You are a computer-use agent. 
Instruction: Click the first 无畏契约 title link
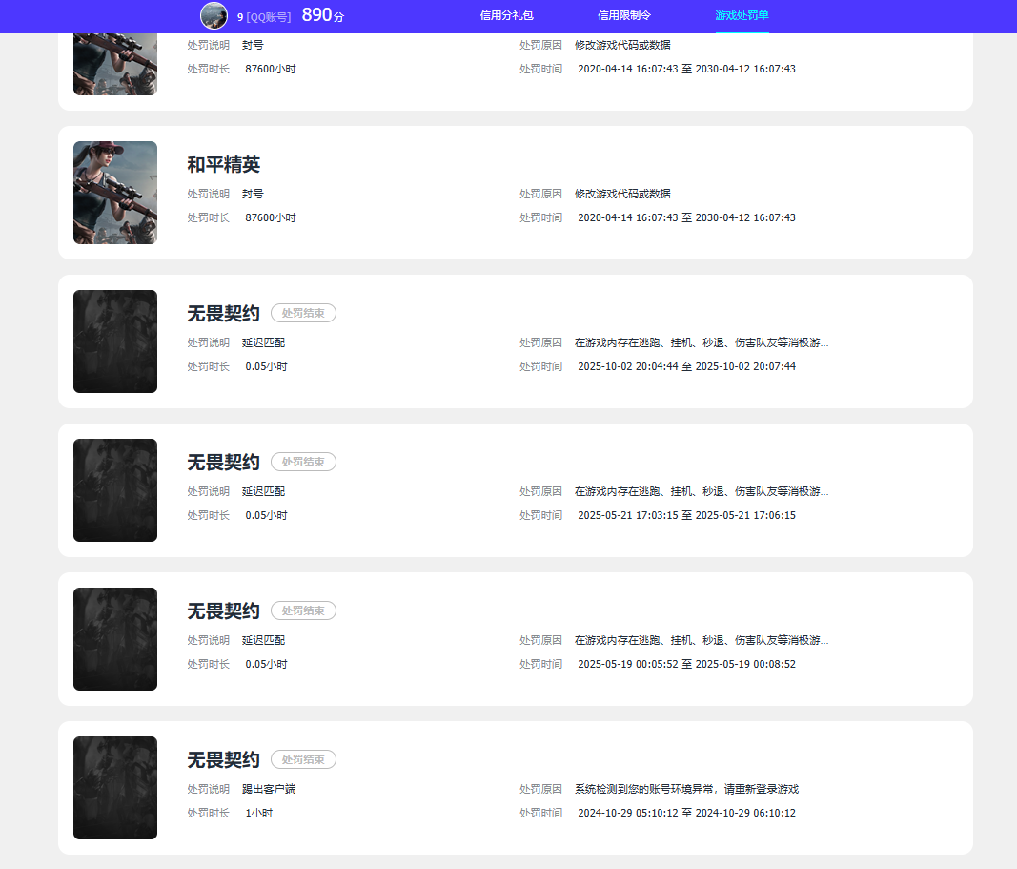(x=222, y=313)
